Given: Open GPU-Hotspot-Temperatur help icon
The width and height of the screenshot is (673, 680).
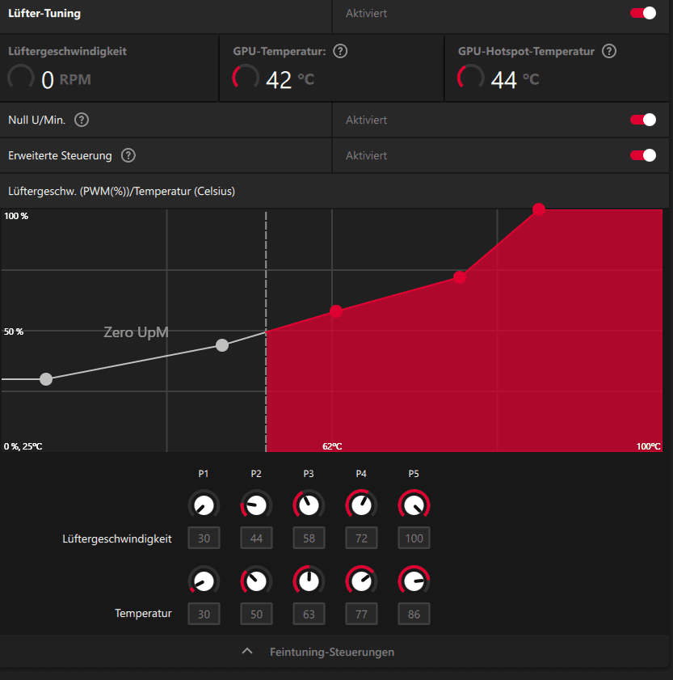Looking at the screenshot, I should (609, 51).
